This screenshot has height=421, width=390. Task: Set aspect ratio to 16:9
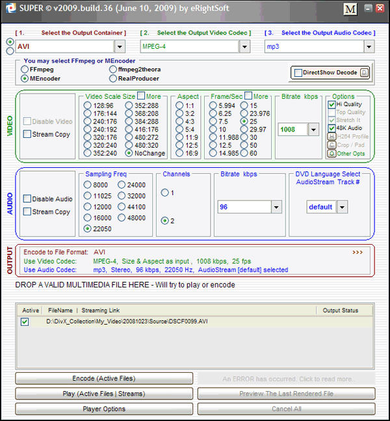coord(179,154)
